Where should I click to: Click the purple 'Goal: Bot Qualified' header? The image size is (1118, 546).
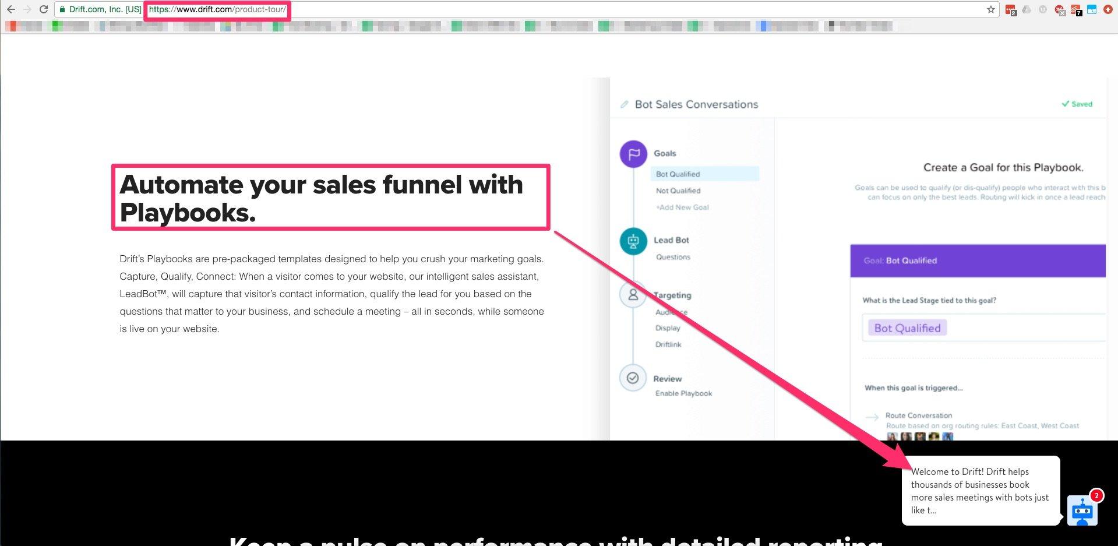(x=978, y=260)
